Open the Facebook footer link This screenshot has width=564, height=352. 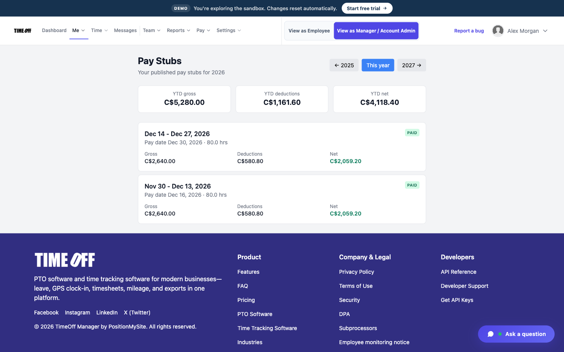click(x=46, y=312)
